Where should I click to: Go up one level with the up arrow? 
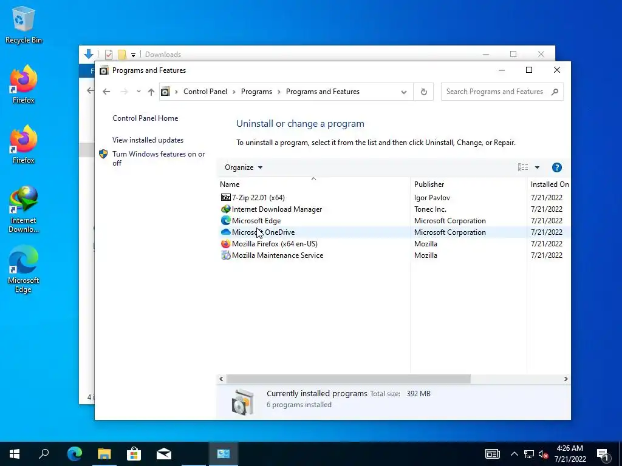click(x=151, y=92)
